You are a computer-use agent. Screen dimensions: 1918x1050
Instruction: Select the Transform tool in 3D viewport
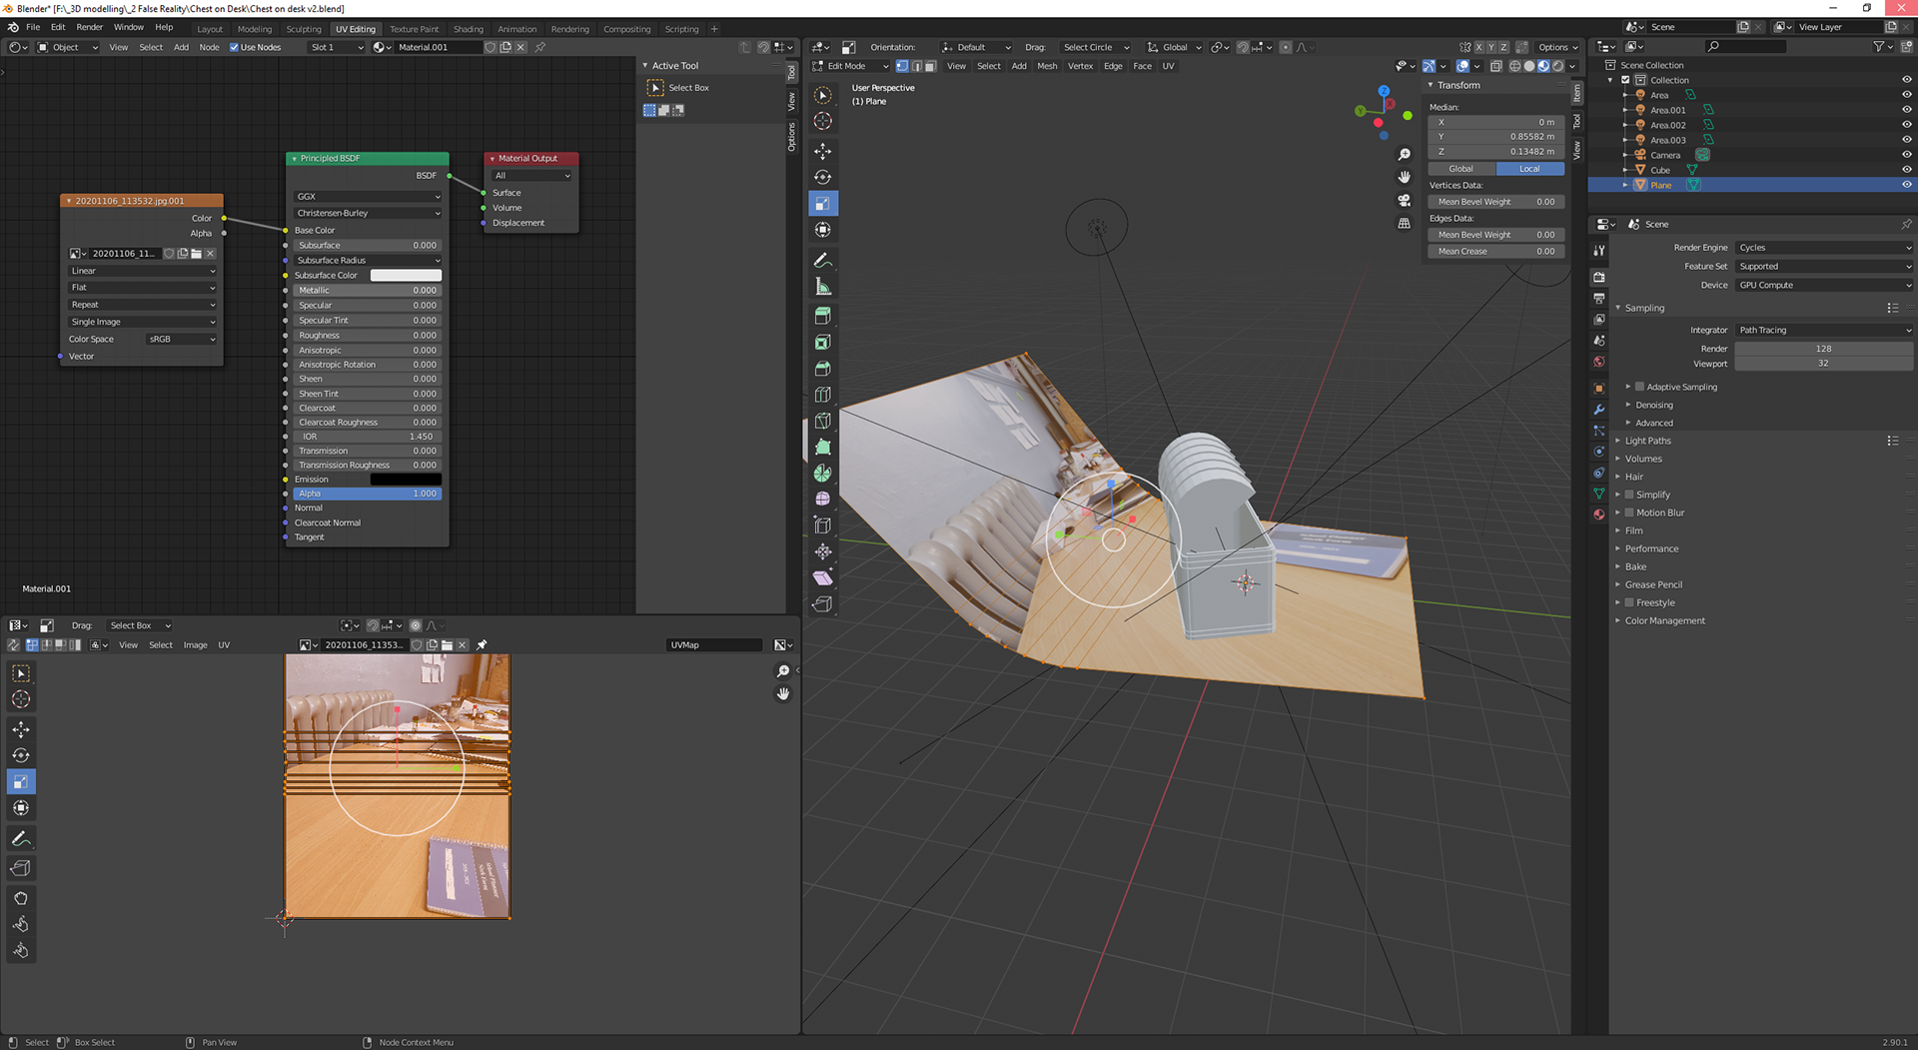tap(823, 229)
